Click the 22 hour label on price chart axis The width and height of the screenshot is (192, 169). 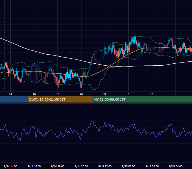click(105, 94)
